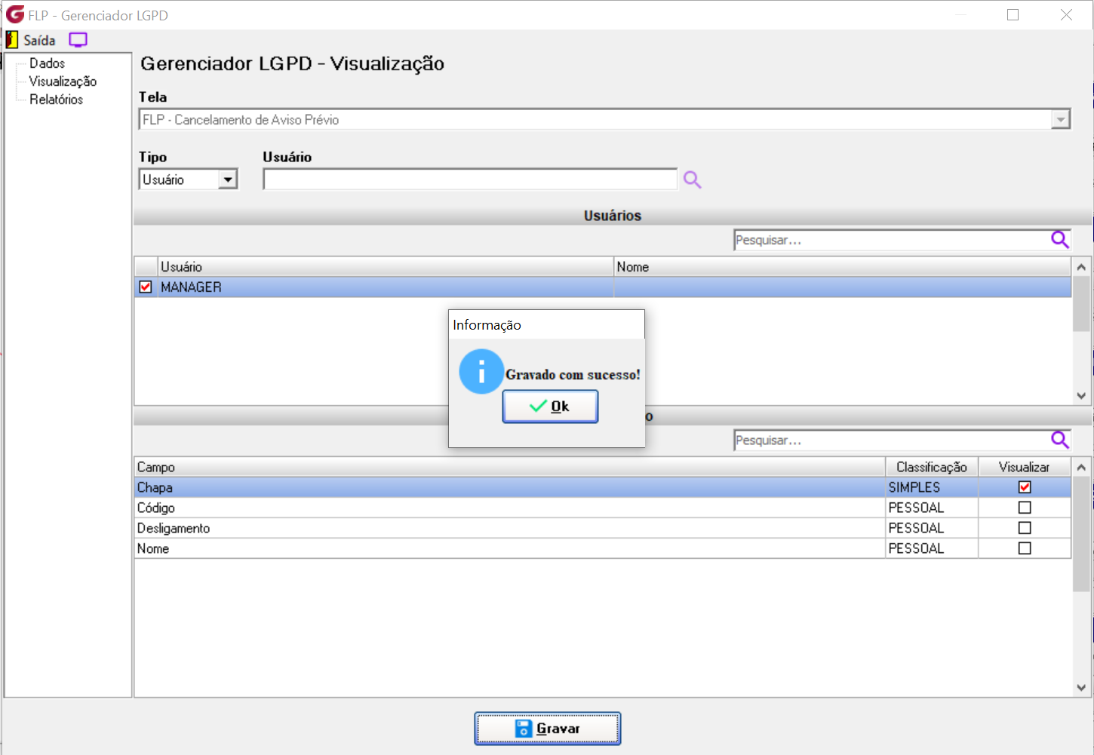Viewport: 1094px width, 755px height.
Task: Click the FLP application logo icon
Action: (x=14, y=14)
